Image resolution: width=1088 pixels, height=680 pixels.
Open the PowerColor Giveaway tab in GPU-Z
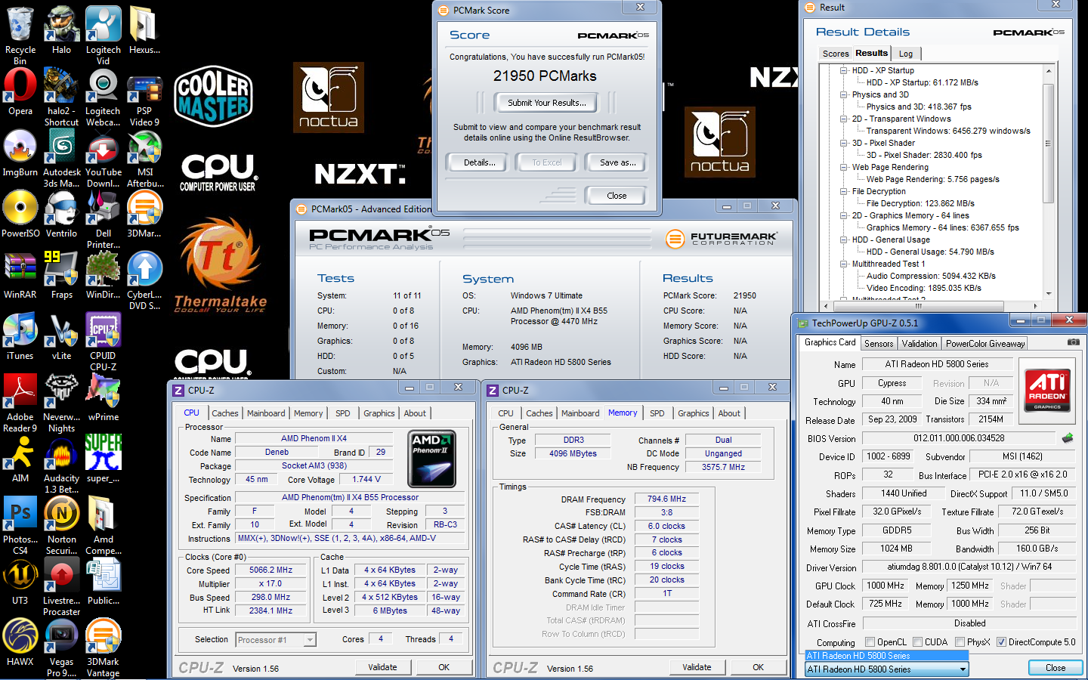pyautogui.click(x=985, y=343)
